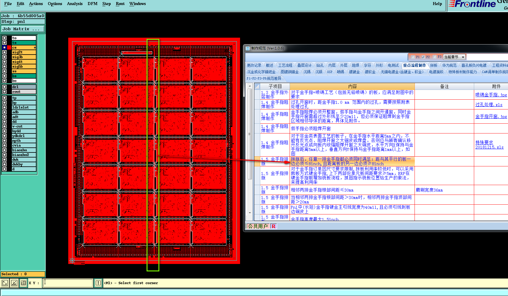This screenshot has width=508, height=296.
Task: Switch to the 叠层设计 tab
Action: coord(304,65)
